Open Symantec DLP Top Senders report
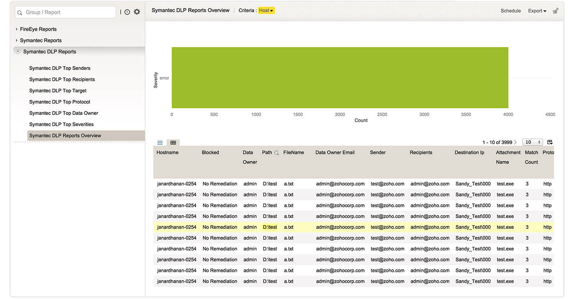The width and height of the screenshot is (576, 299). pos(60,68)
